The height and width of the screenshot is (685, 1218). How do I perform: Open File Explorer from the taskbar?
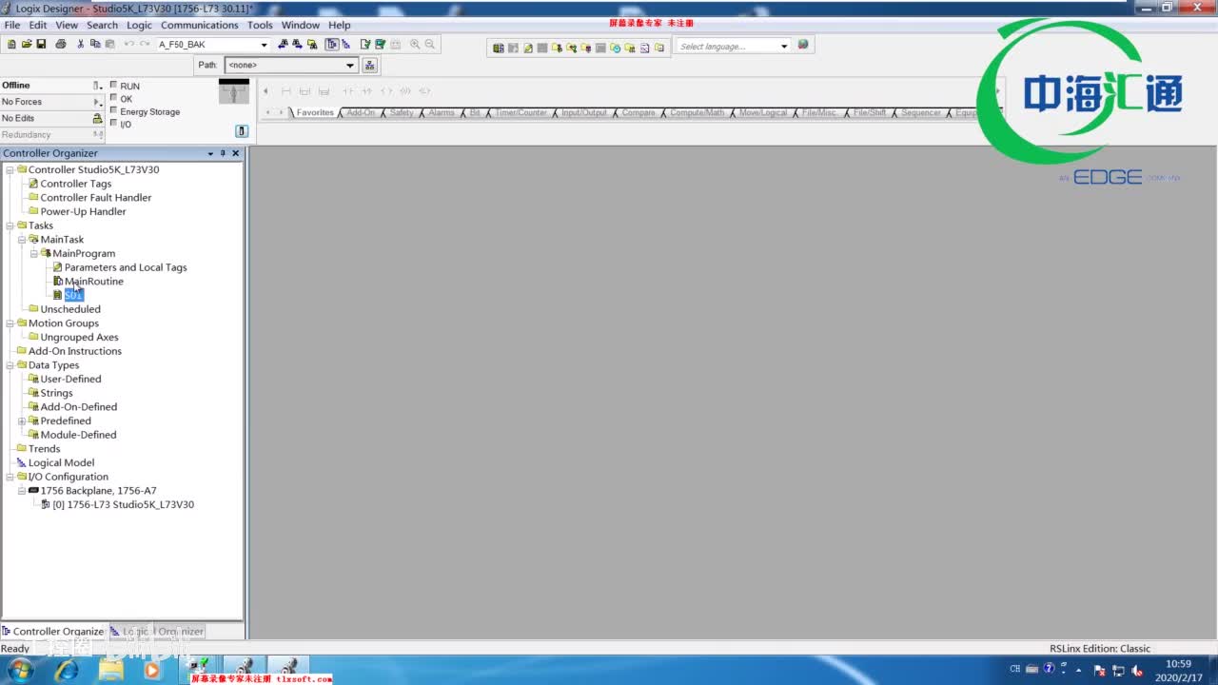(x=111, y=670)
